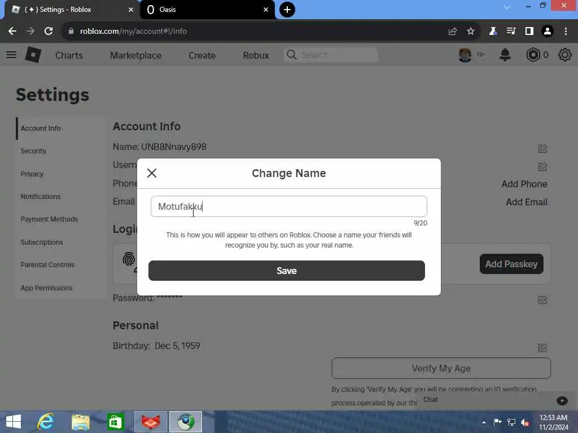Edit the password pencil icon
This screenshot has height=433, width=578.
(542, 300)
